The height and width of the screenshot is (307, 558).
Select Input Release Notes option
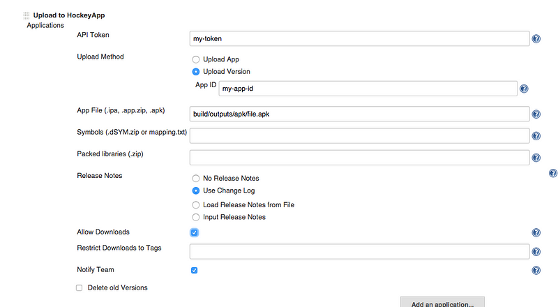pos(196,217)
